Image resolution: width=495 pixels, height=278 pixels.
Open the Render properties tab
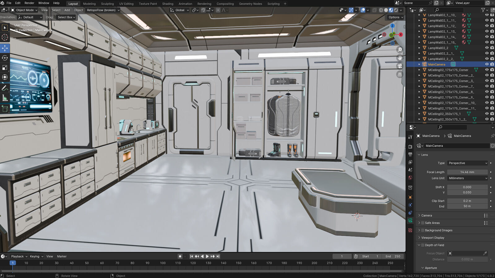click(410, 147)
